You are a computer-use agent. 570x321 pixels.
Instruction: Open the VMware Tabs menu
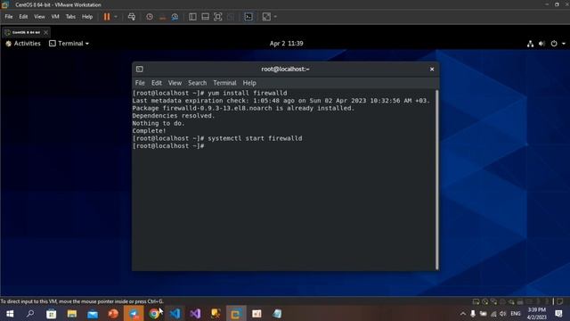point(70,17)
